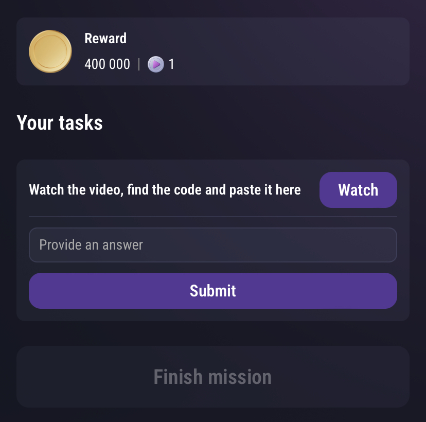This screenshot has height=422, width=426.
Task: Click the Finish mission label text
Action: click(212, 377)
